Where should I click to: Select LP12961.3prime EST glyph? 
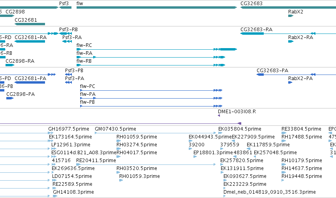click(54, 149)
